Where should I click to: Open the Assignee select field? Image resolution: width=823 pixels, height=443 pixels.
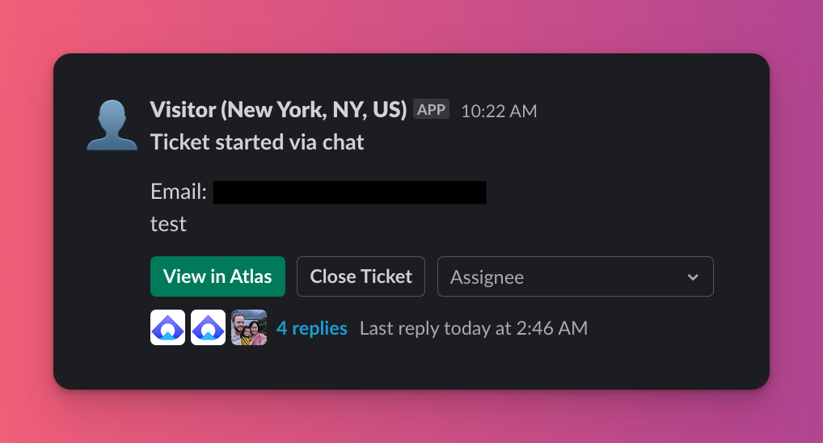click(576, 276)
